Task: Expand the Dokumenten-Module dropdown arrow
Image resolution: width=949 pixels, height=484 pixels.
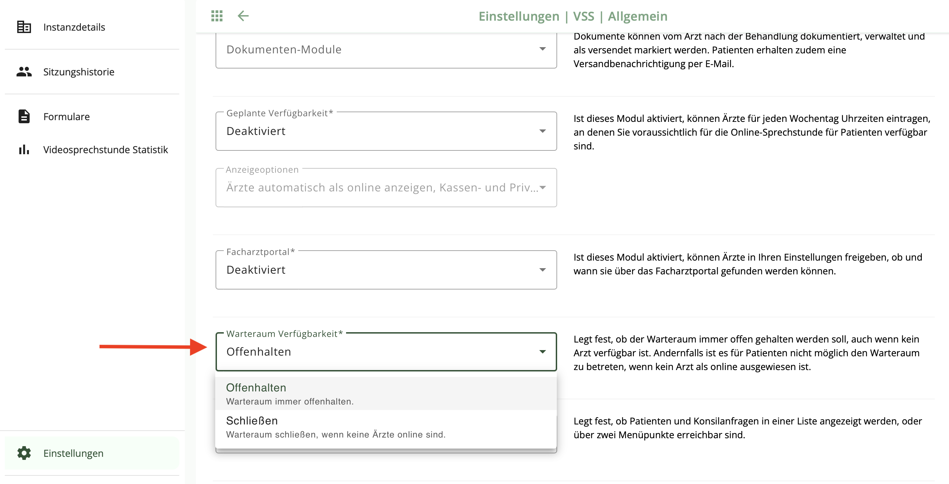Action: click(x=542, y=49)
